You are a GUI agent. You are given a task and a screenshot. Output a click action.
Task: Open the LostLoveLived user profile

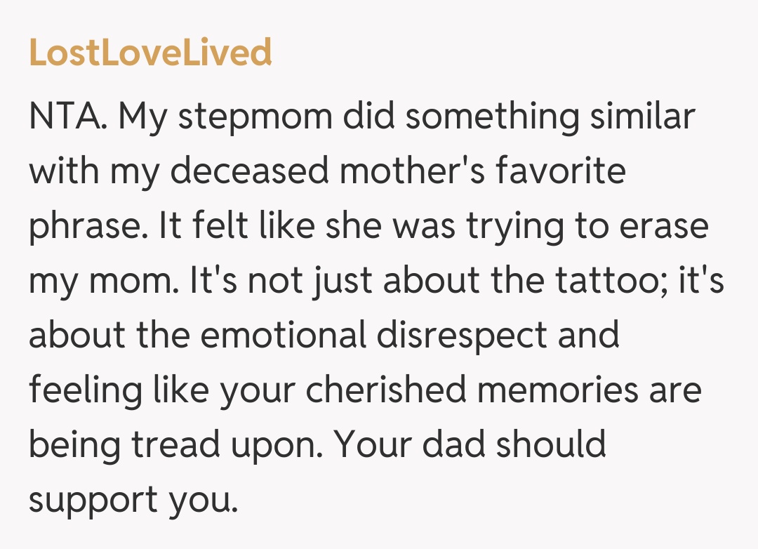[x=150, y=53]
